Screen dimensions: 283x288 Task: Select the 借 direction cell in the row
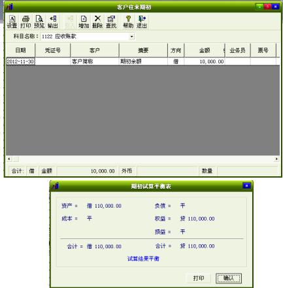(x=176, y=61)
